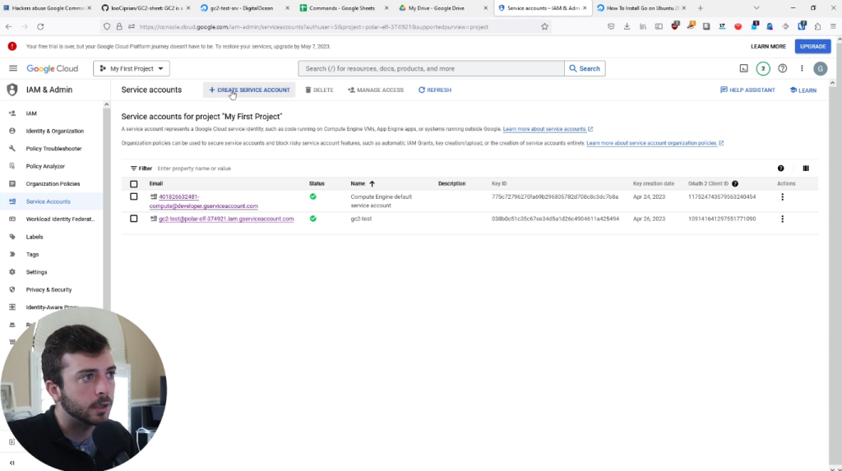Focus the resource search input field
The width and height of the screenshot is (842, 471).
coord(432,68)
